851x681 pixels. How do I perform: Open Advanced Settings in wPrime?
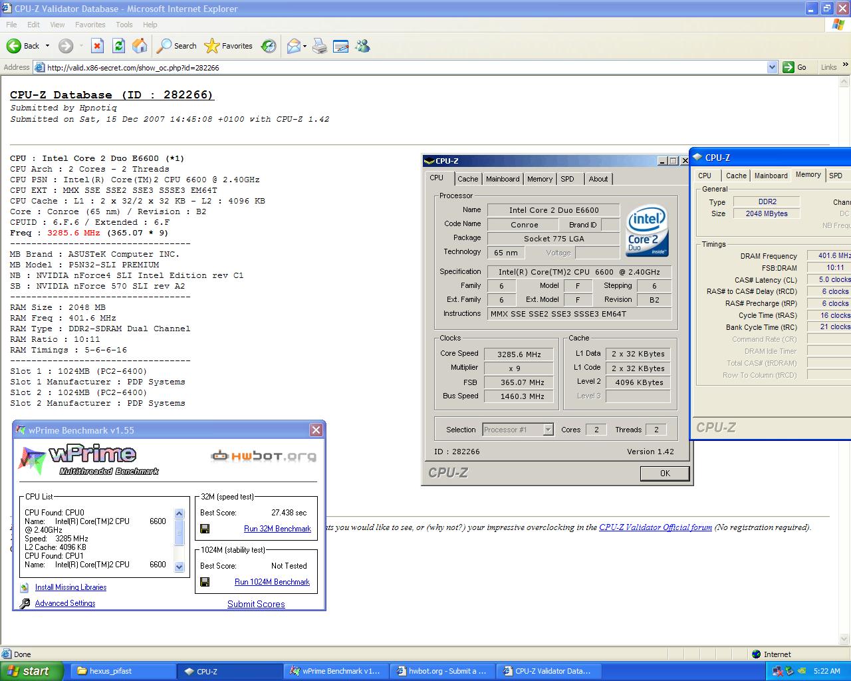(65, 603)
